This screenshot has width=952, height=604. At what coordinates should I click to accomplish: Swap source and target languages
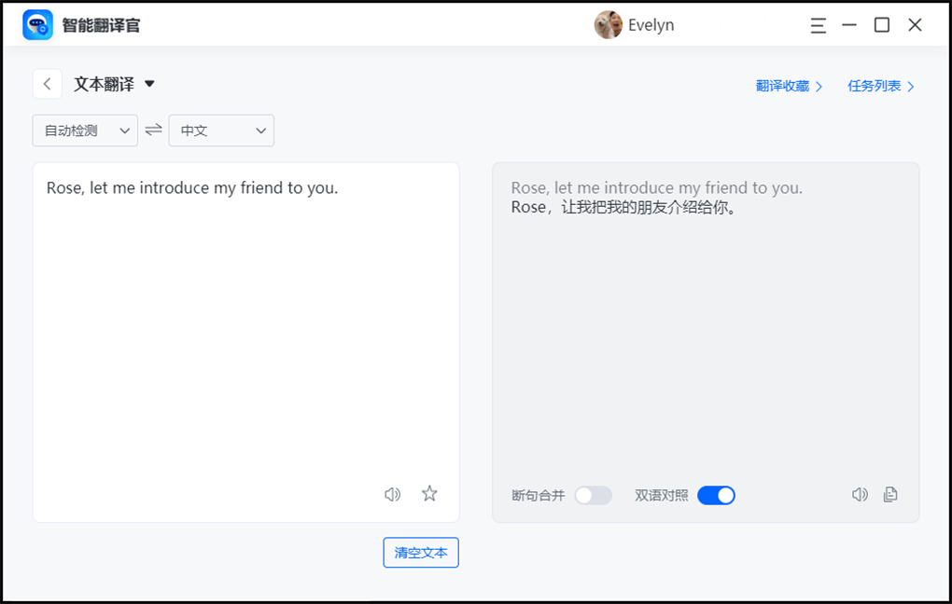pos(154,130)
